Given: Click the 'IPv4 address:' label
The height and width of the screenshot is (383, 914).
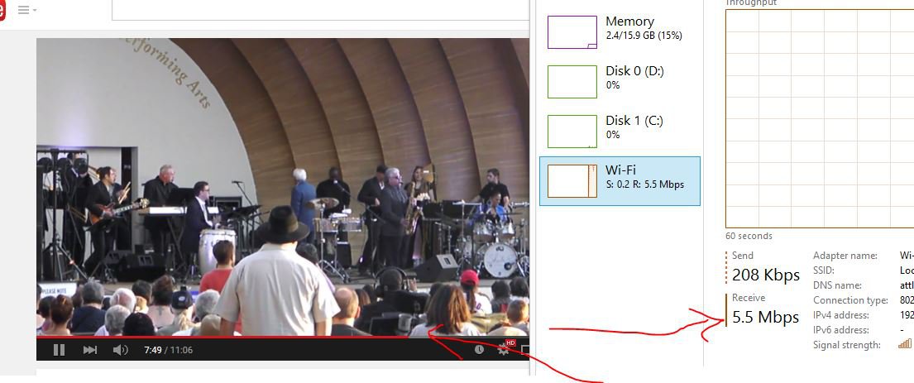Looking at the screenshot, I should (x=841, y=315).
